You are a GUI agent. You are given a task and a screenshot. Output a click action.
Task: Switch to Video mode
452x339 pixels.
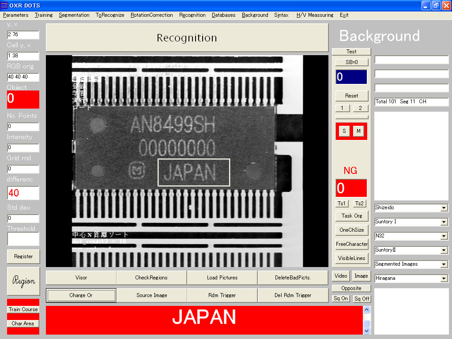click(x=341, y=276)
